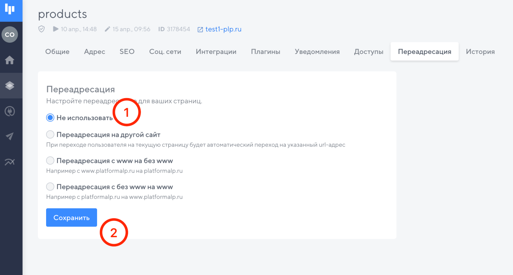Screen dimensions: 513x275
Task: Choose "Переадресация с без www на www"
Action: pos(50,187)
